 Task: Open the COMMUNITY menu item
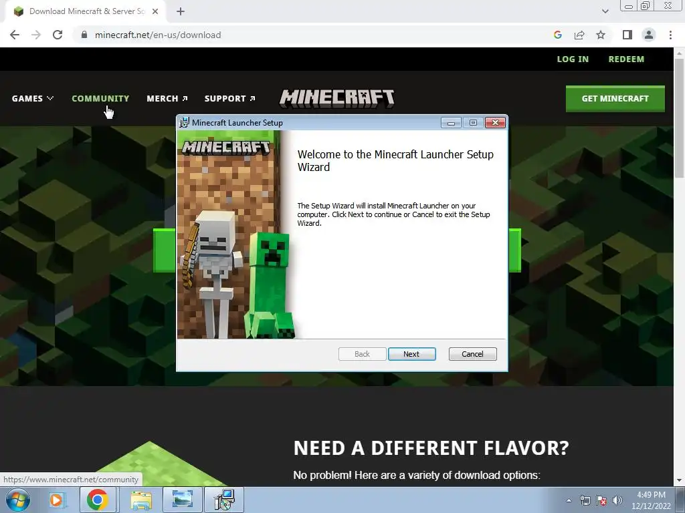click(100, 99)
